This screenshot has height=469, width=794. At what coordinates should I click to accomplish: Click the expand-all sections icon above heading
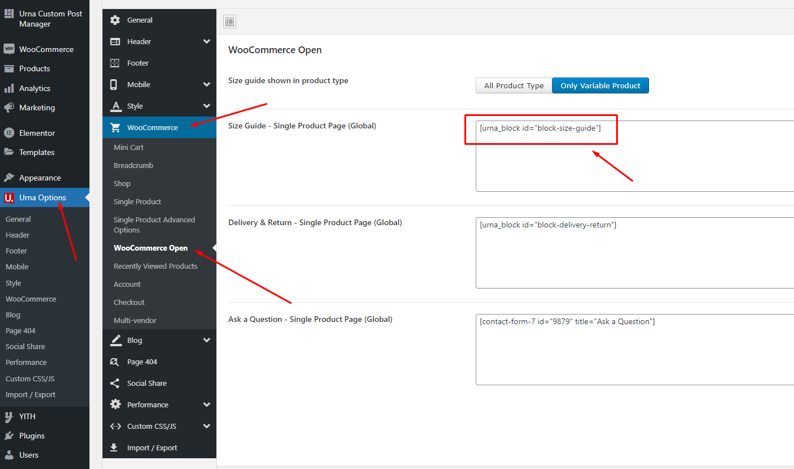click(229, 21)
